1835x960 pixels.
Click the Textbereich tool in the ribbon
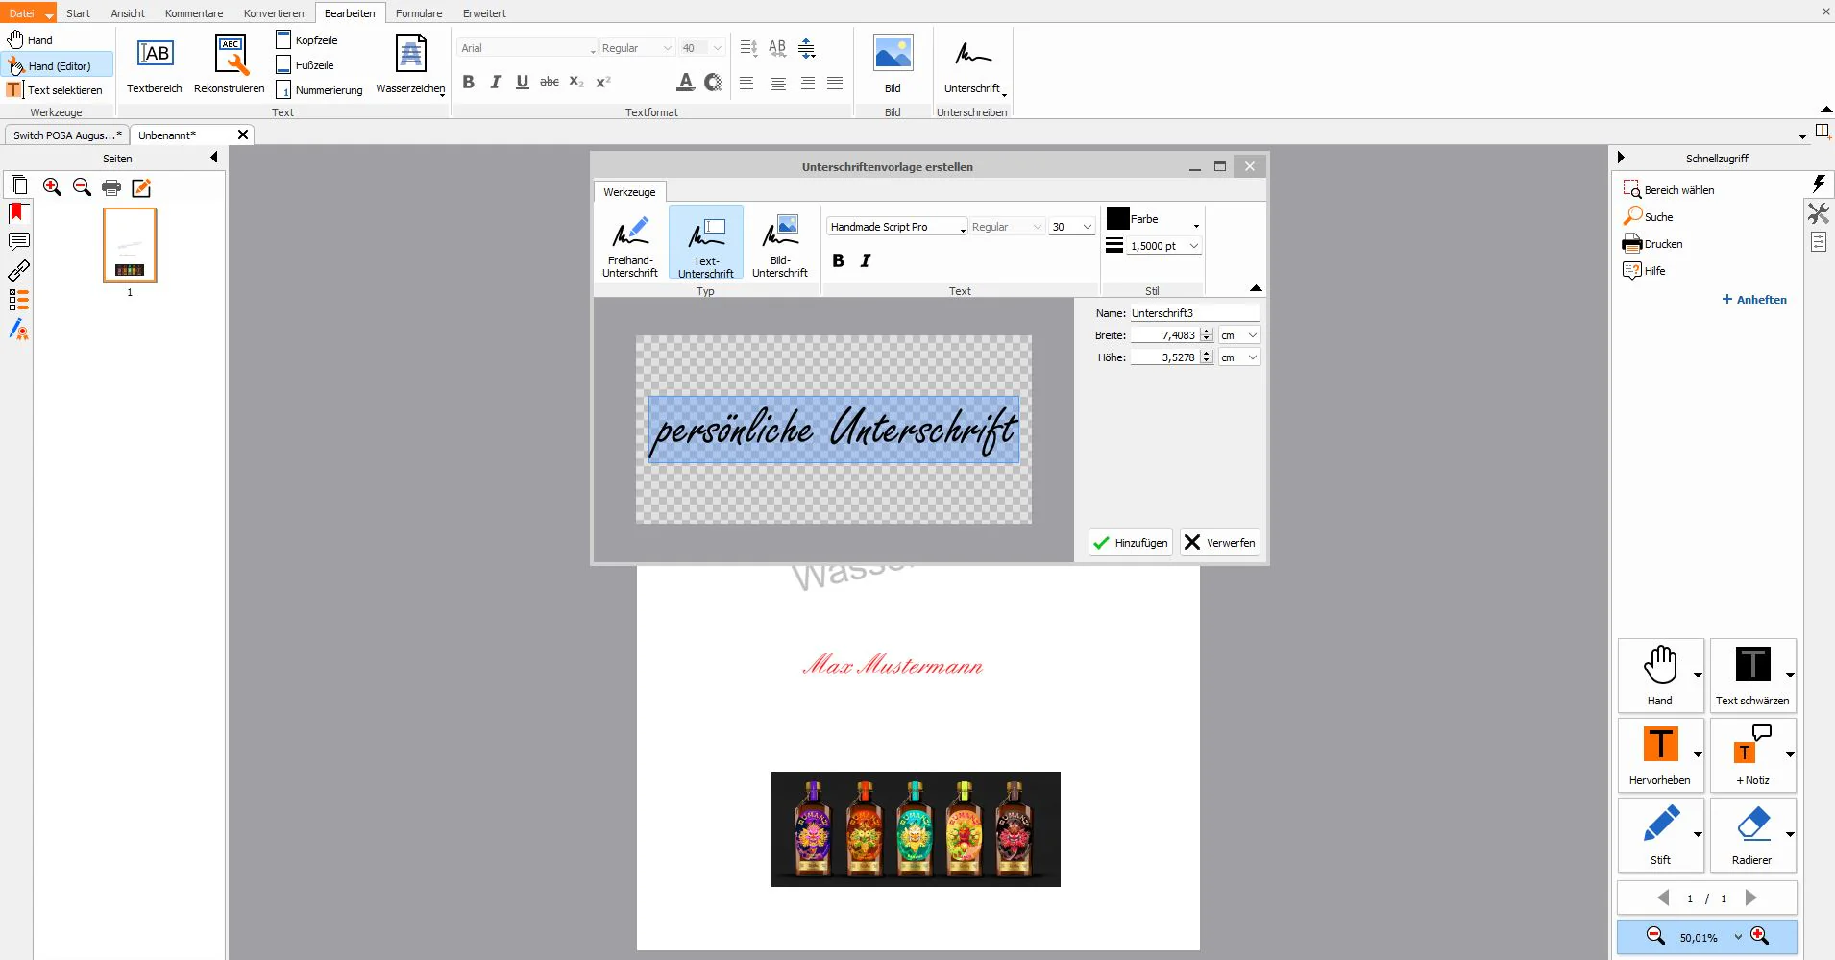(155, 65)
